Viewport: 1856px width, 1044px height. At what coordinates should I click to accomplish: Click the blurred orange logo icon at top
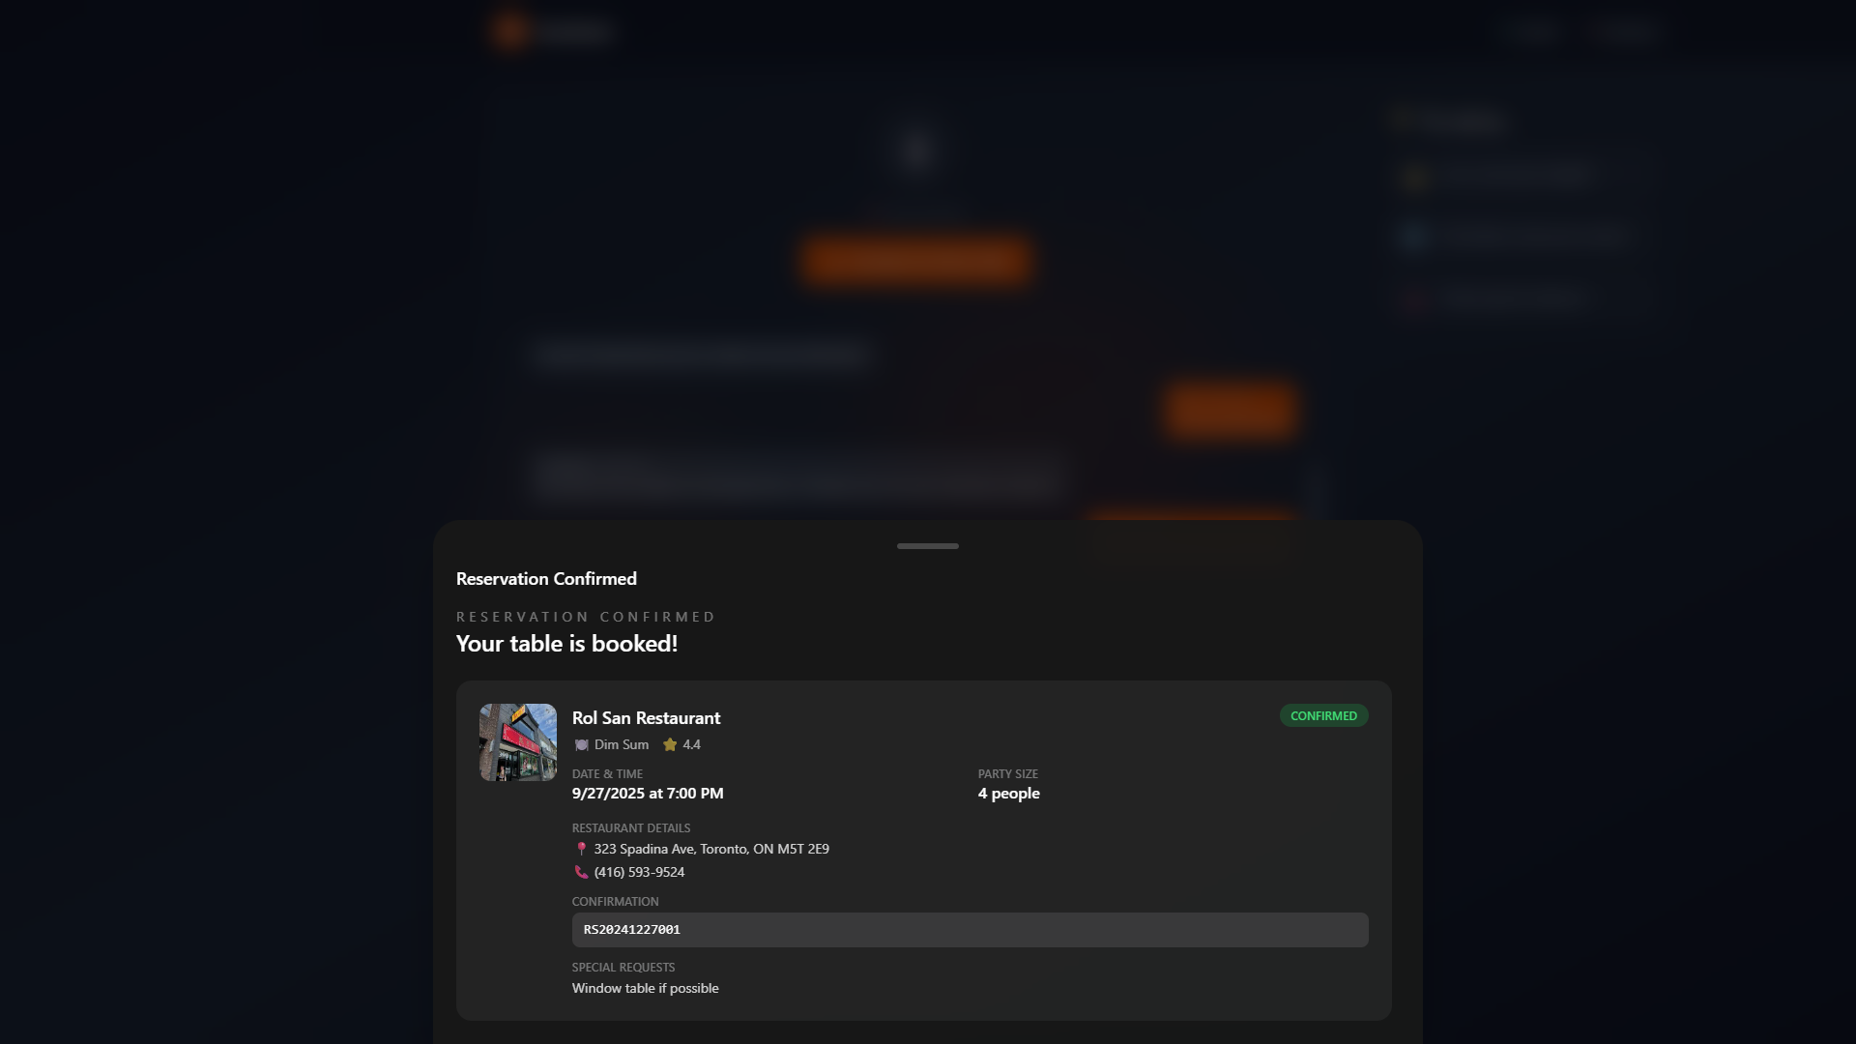tap(510, 32)
